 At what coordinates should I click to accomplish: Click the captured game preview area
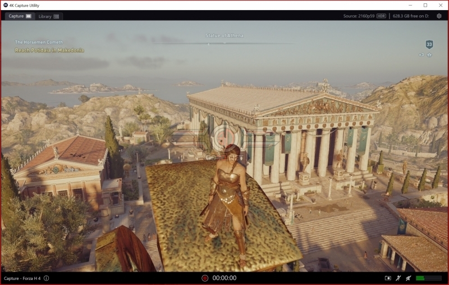(x=224, y=146)
